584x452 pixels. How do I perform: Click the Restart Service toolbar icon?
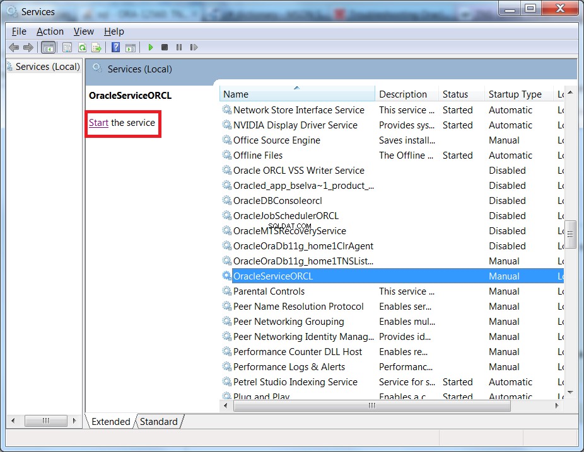[194, 47]
